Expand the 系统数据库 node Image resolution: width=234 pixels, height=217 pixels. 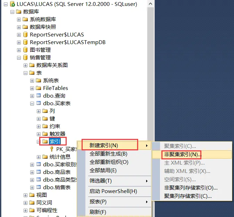pyautogui.click(x=19, y=20)
